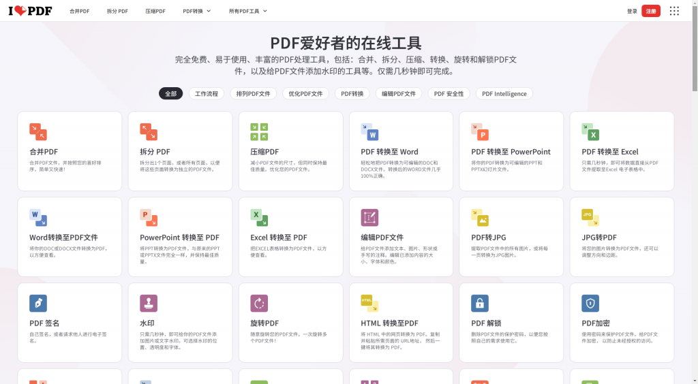This screenshot has width=698, height=384.
Task: Click the PDF 转换至 PowerPoint icon
Action: point(480,131)
